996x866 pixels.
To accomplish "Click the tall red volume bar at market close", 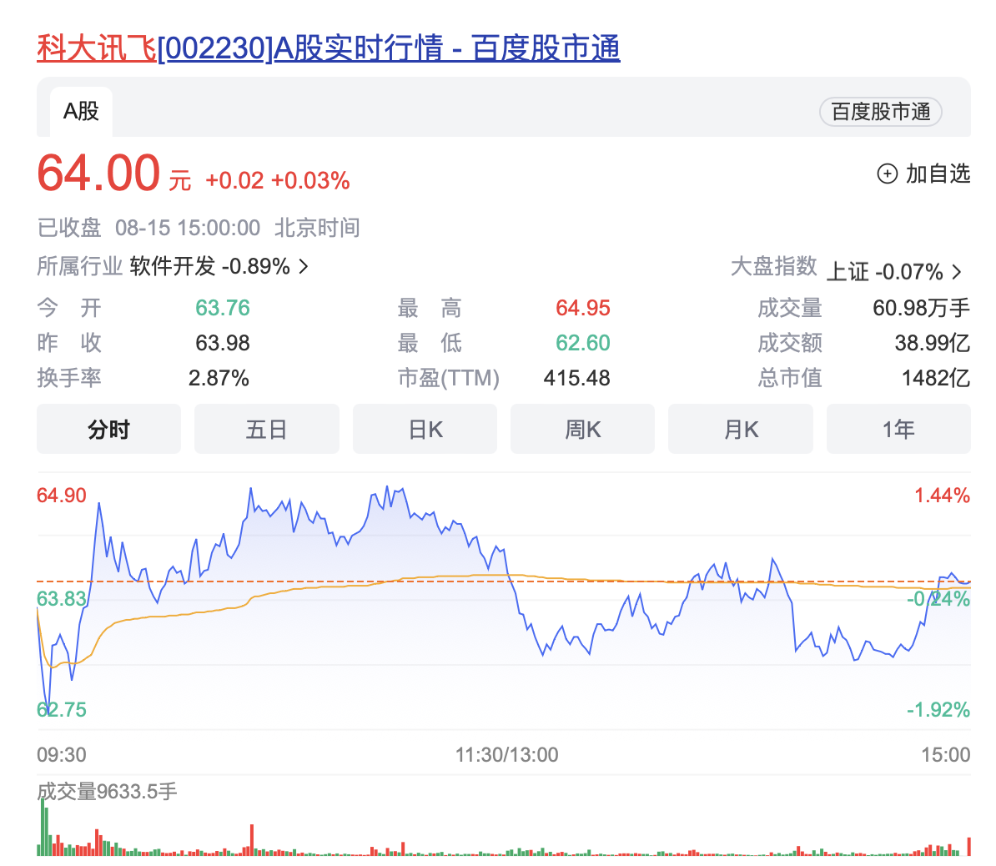I will tap(968, 846).
